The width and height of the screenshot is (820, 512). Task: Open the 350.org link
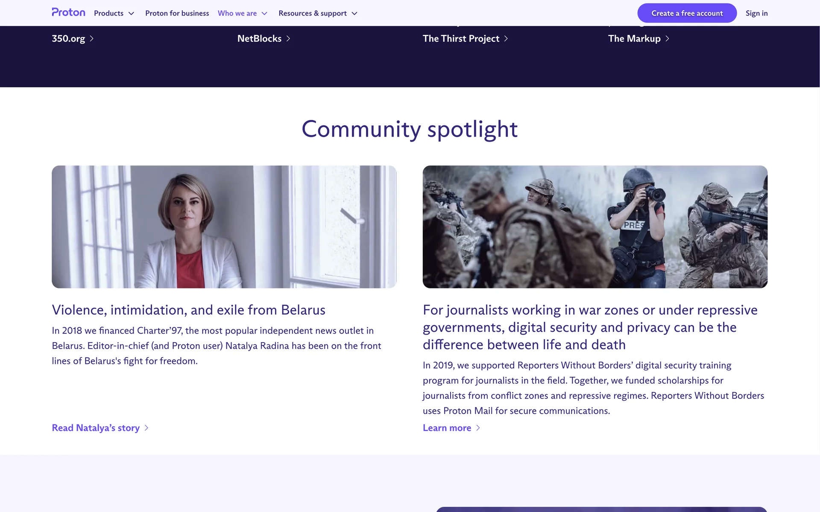point(68,39)
